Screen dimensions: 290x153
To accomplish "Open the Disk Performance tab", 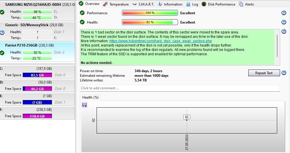I will pyautogui.click(x=218, y=4).
